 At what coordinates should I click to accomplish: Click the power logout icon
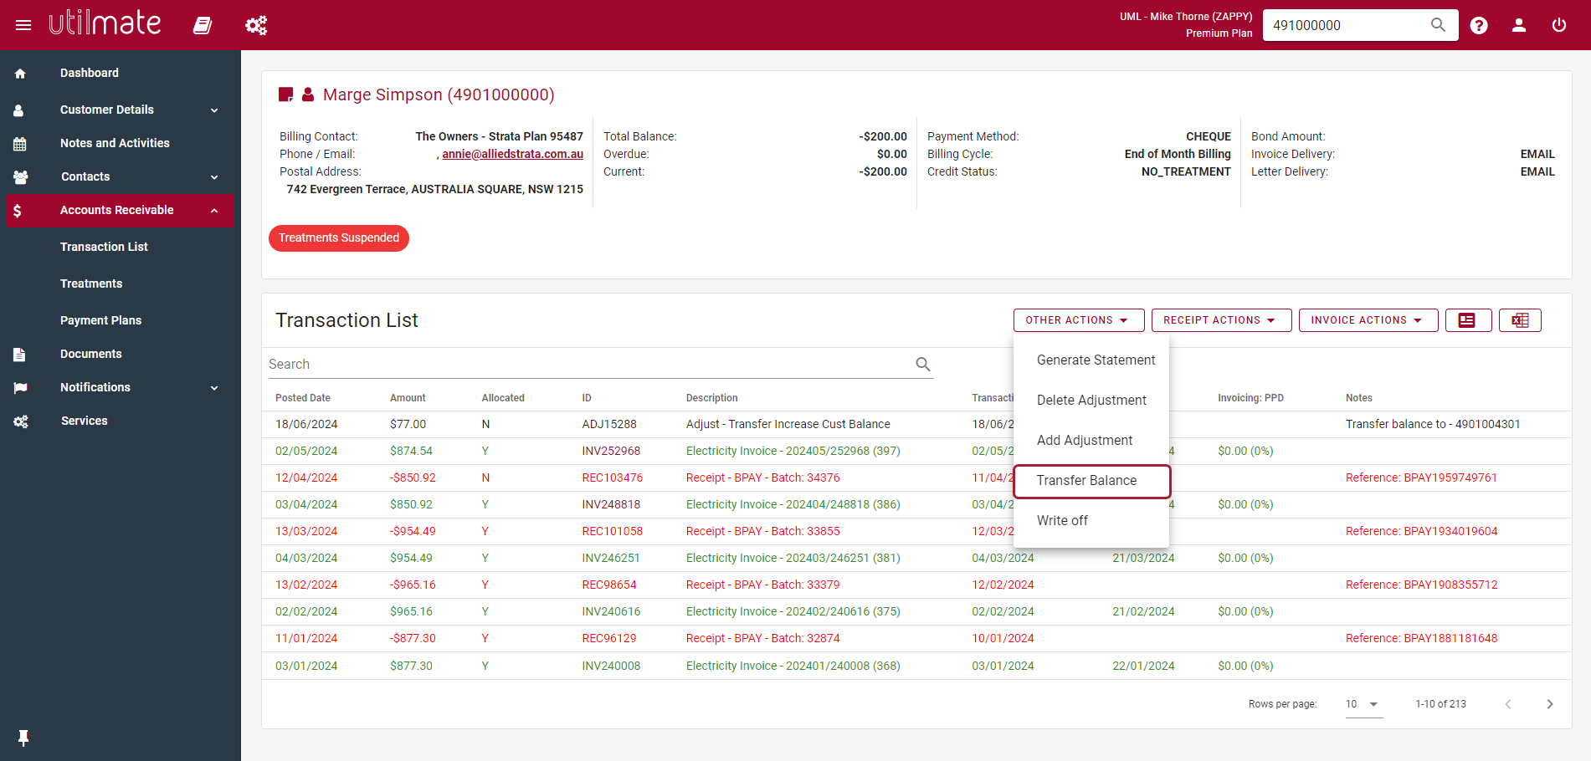pyautogui.click(x=1559, y=25)
